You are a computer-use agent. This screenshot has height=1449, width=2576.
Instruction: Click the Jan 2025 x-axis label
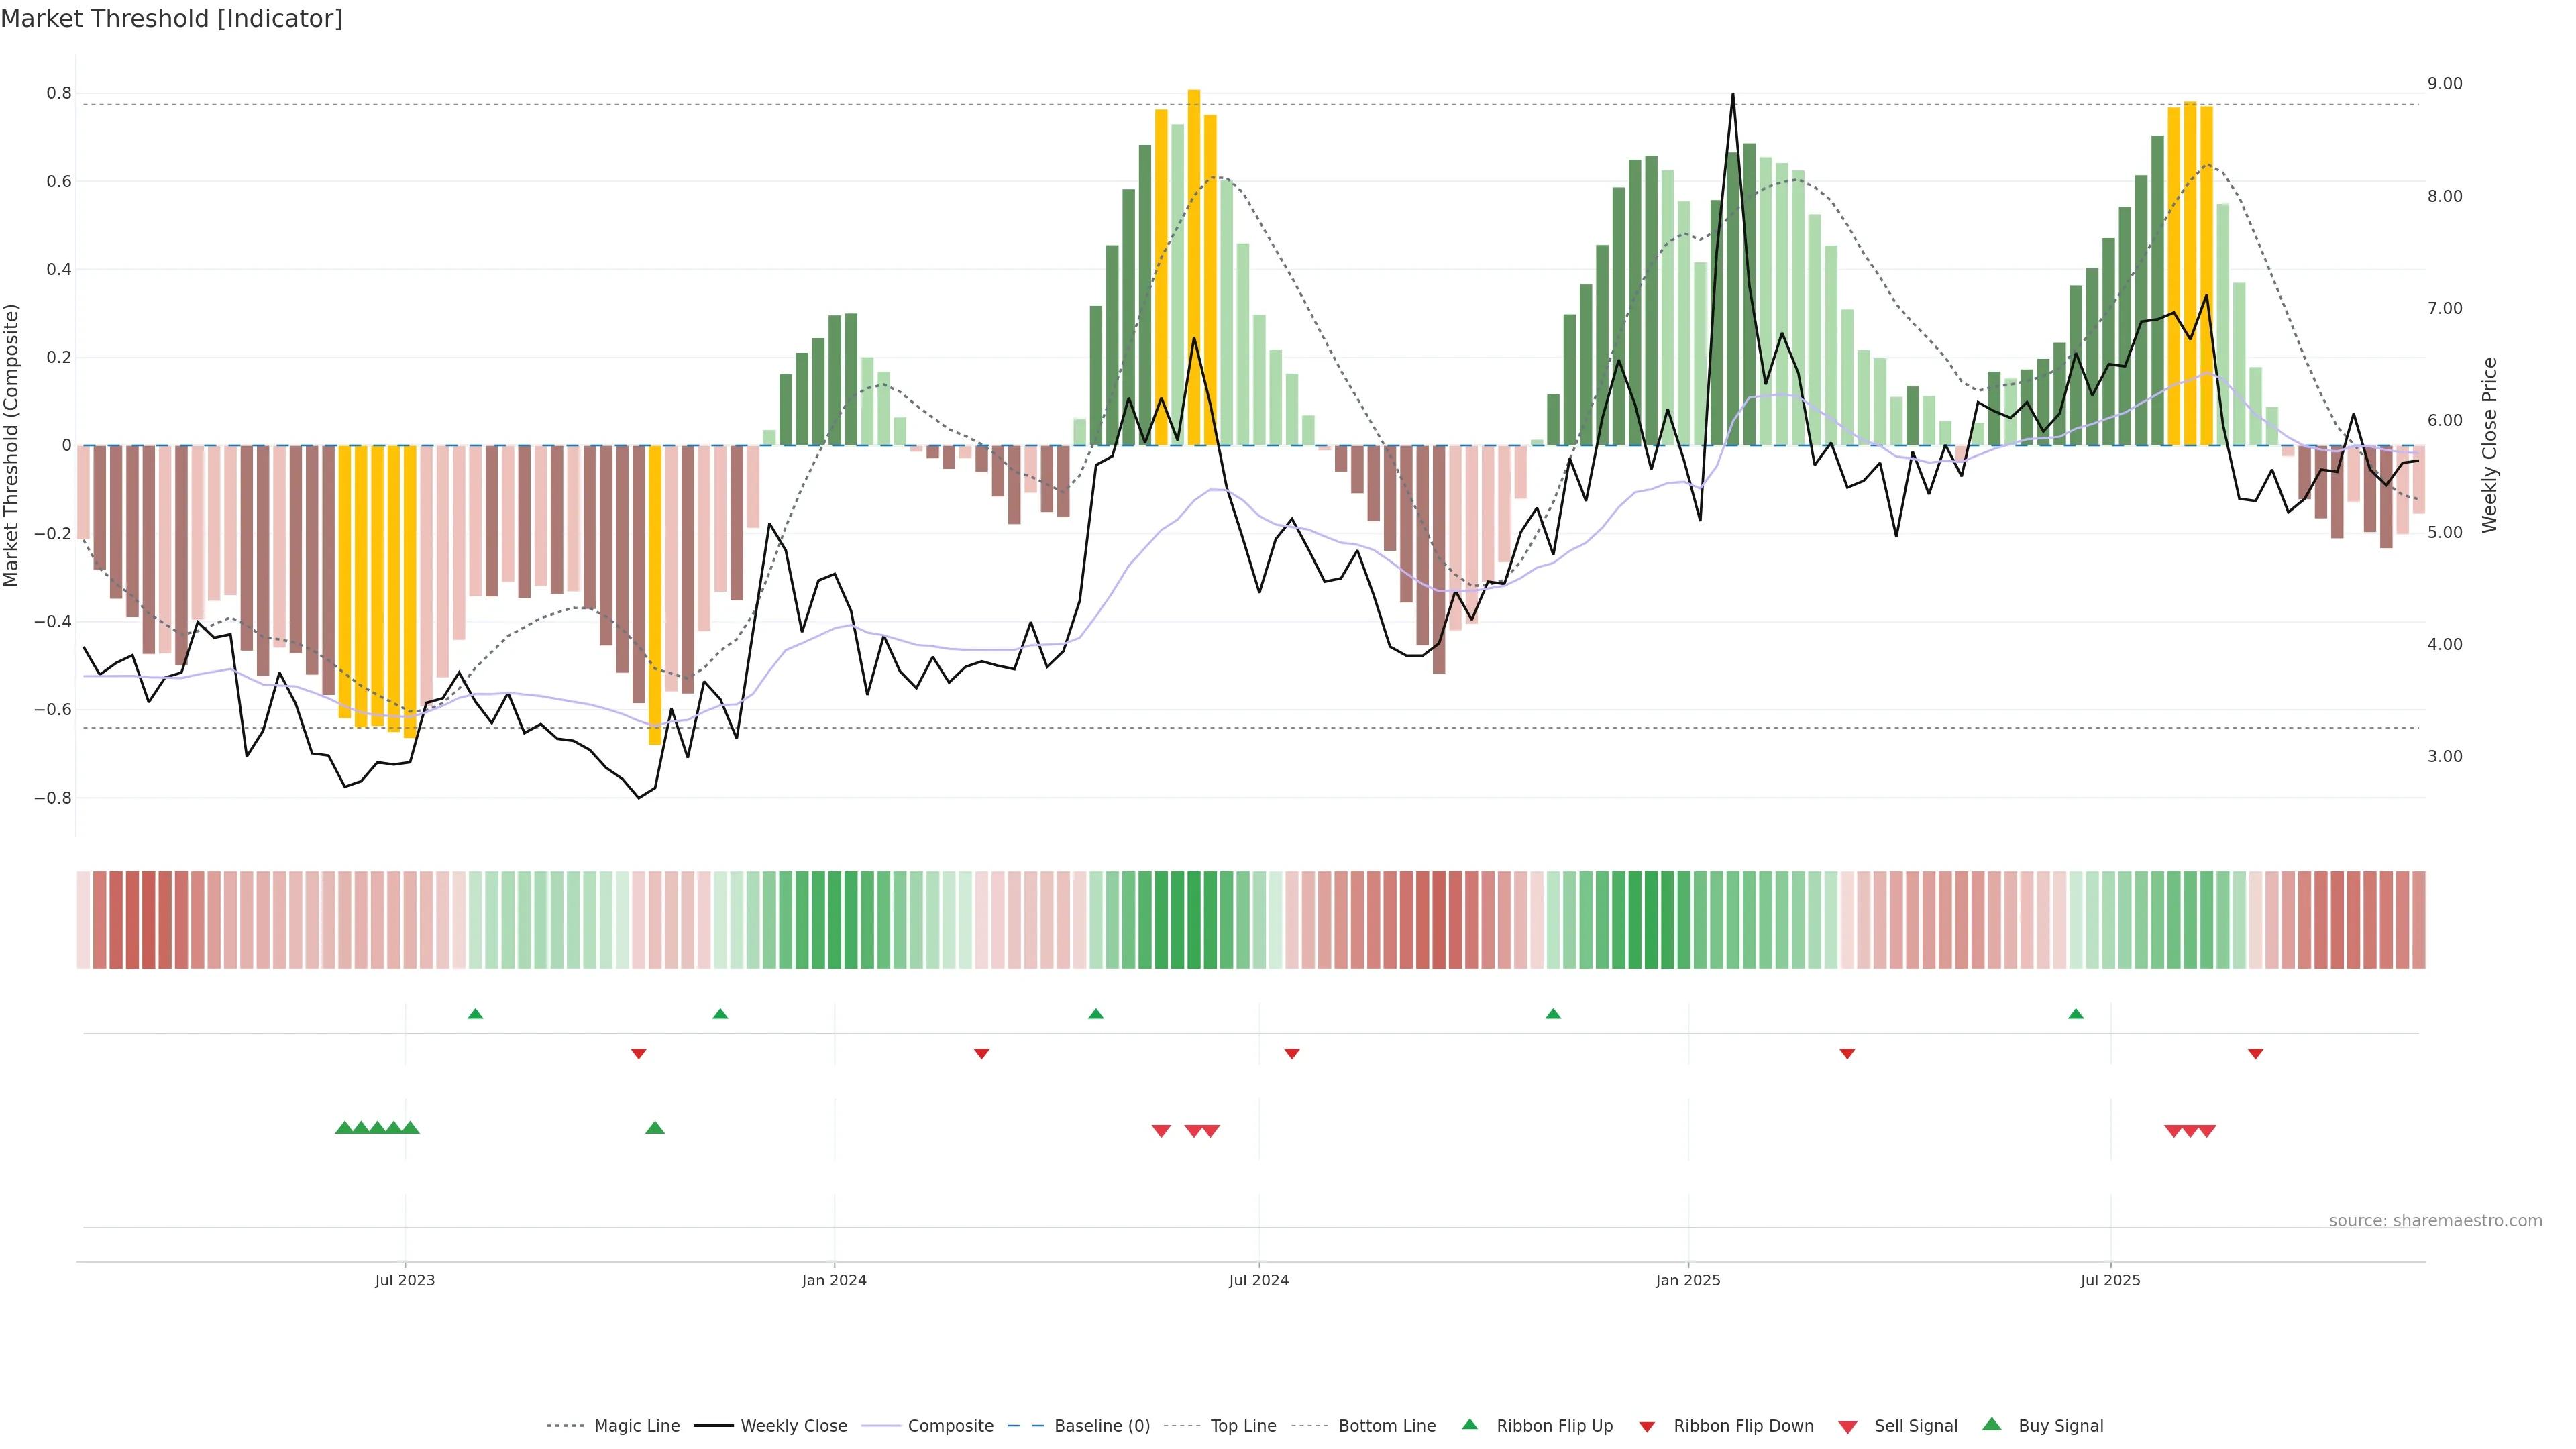[1688, 1280]
